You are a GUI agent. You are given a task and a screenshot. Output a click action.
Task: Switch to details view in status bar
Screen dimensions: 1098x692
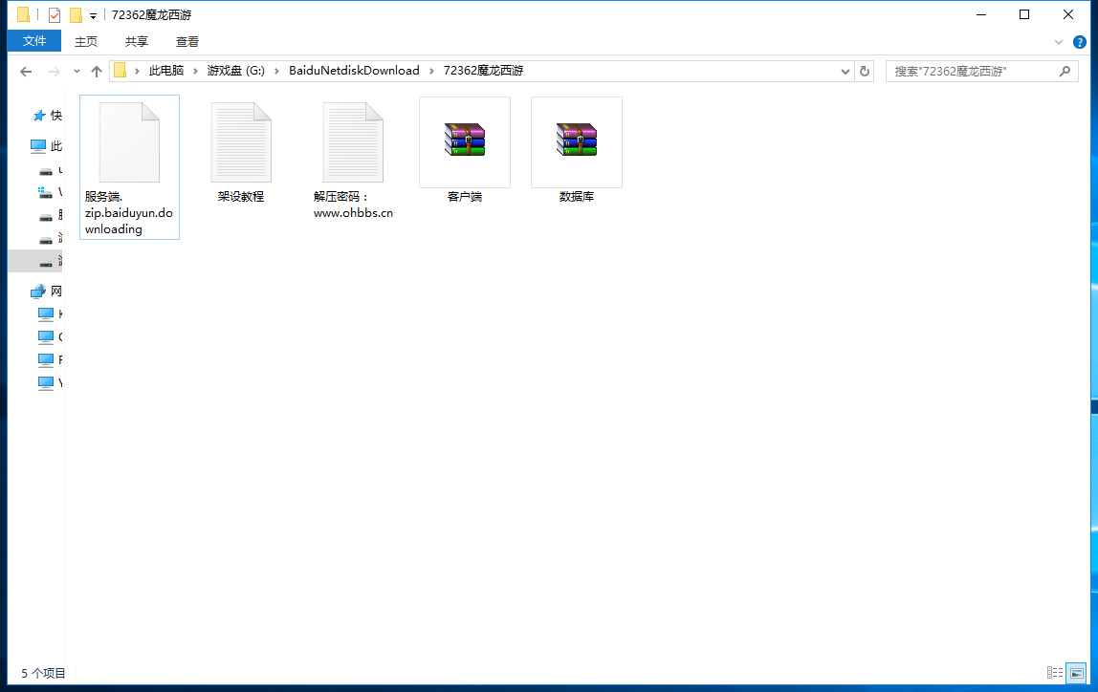click(x=1055, y=673)
